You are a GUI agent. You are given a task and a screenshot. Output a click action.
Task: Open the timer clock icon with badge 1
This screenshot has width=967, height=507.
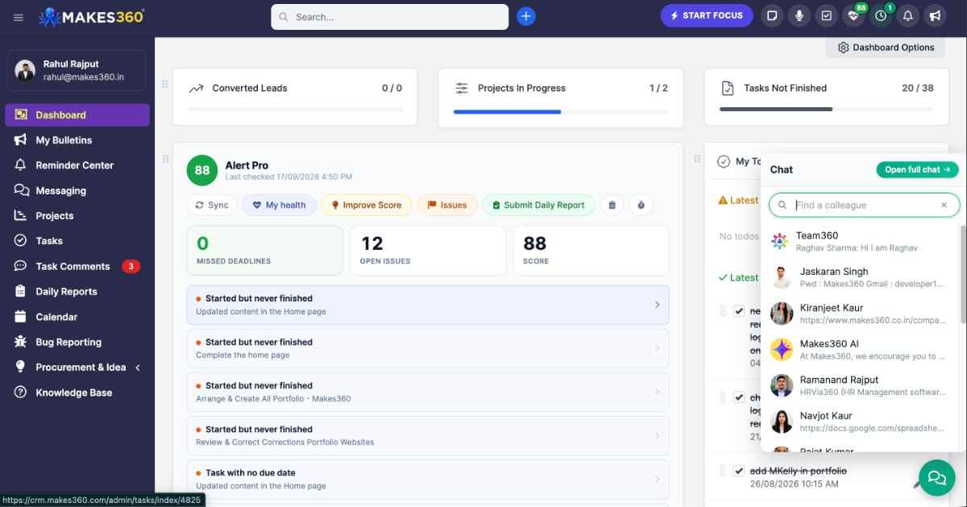[x=882, y=15]
